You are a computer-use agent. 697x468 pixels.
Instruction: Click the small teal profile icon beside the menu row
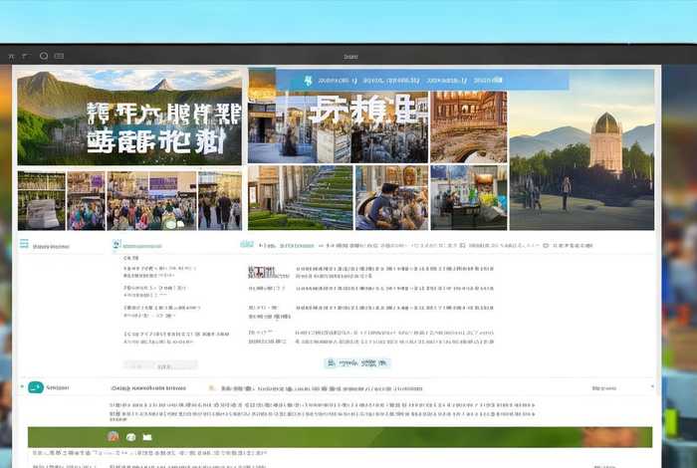pos(116,244)
